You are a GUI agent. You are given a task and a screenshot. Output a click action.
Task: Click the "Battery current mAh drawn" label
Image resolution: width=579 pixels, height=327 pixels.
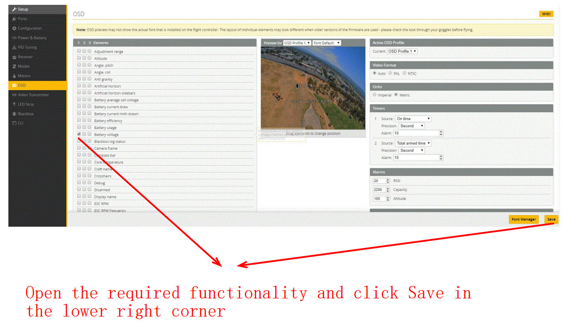[x=116, y=114]
